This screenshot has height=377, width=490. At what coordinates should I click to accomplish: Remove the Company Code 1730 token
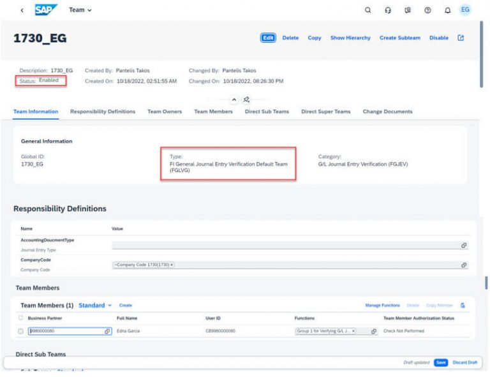[172, 265]
